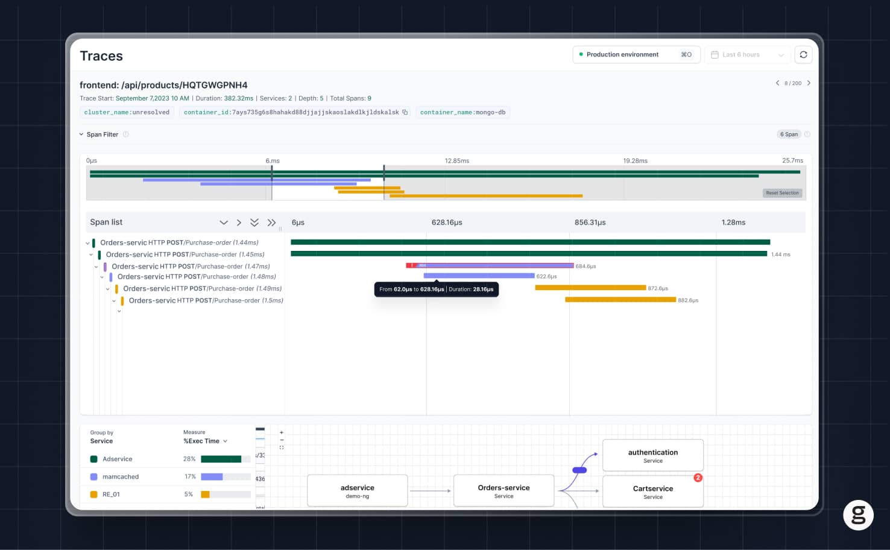Go to the next trace arrow
The width and height of the screenshot is (890, 550).
click(x=809, y=83)
